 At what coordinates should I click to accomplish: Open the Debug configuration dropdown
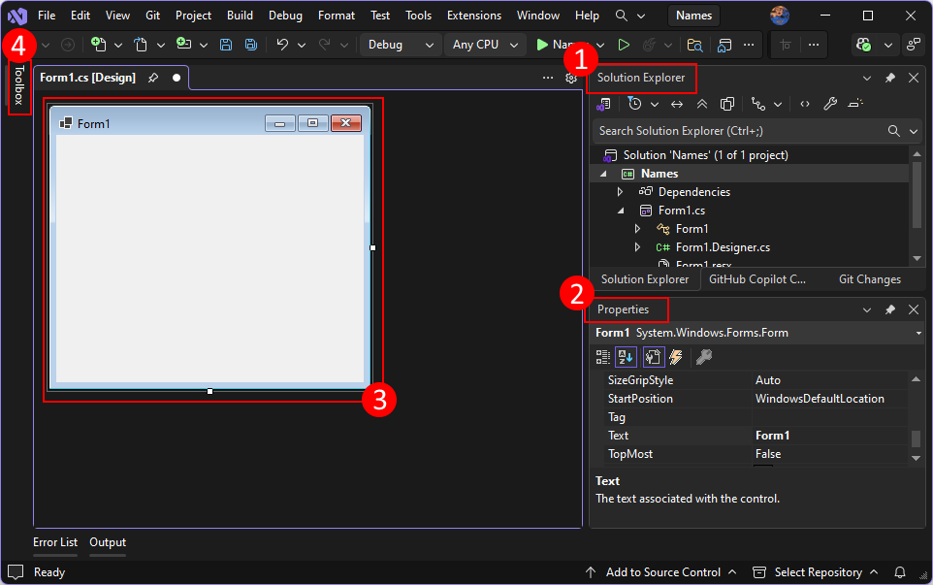400,44
